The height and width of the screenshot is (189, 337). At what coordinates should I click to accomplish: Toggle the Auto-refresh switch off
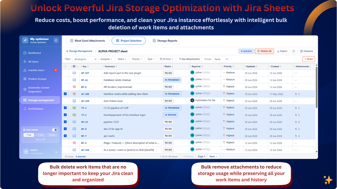point(55,130)
